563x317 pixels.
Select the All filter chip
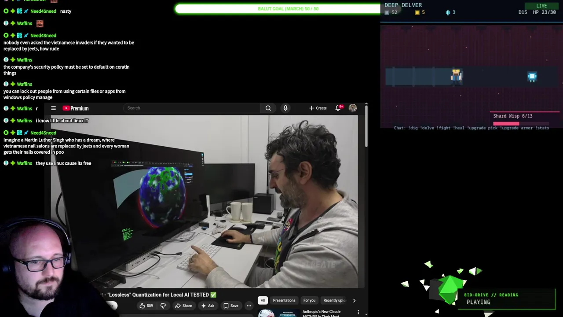(x=263, y=300)
